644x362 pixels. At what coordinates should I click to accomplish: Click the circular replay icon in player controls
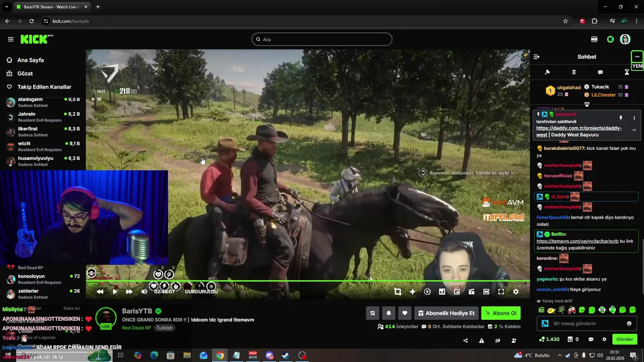tap(427, 292)
